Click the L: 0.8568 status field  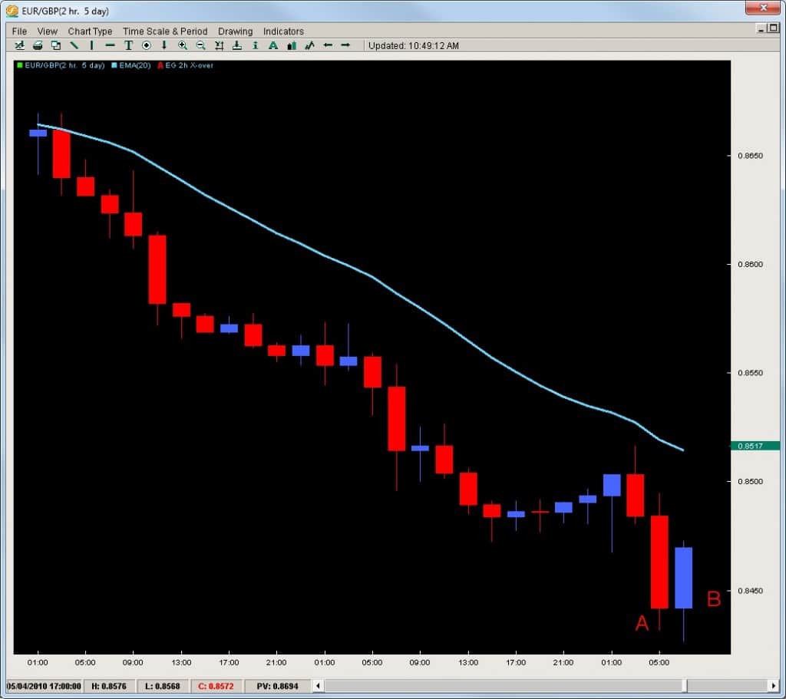163,686
